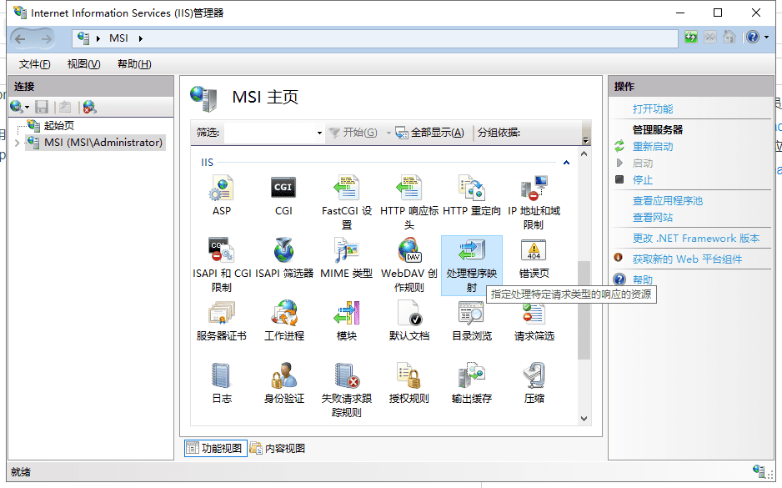Expand the MSI server tree node
The image size is (782, 488).
tap(18, 143)
